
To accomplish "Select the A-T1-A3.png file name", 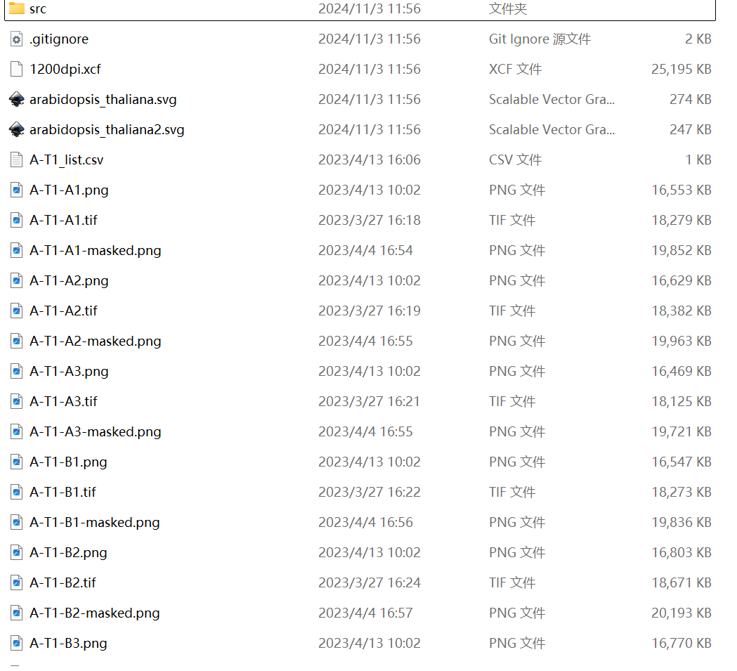I will 69,372.
